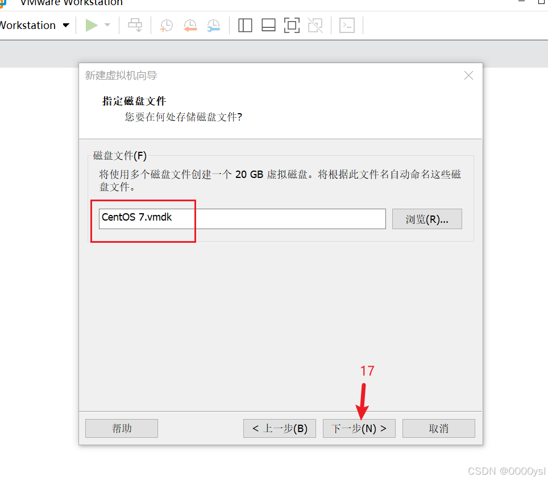This screenshot has height=481, width=548.
Task: Revert to snapshot using the orange arrow icon
Action: tap(190, 26)
